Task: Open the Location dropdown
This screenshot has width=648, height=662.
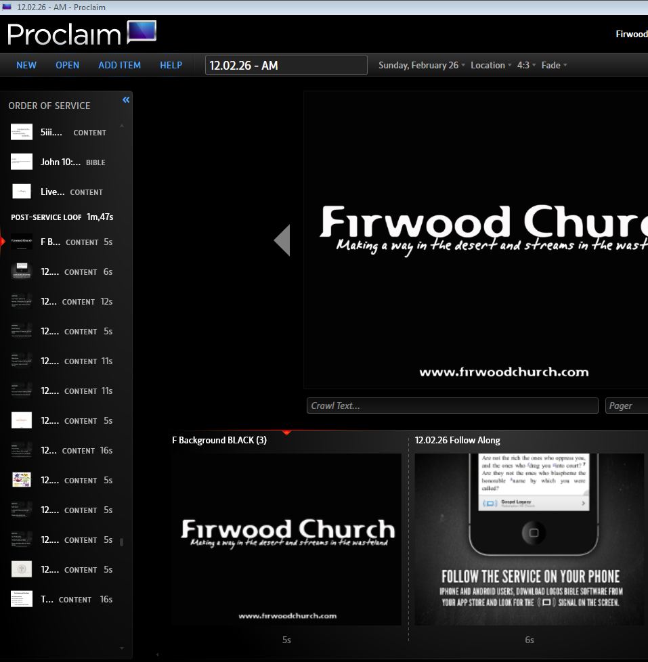Action: (x=491, y=65)
